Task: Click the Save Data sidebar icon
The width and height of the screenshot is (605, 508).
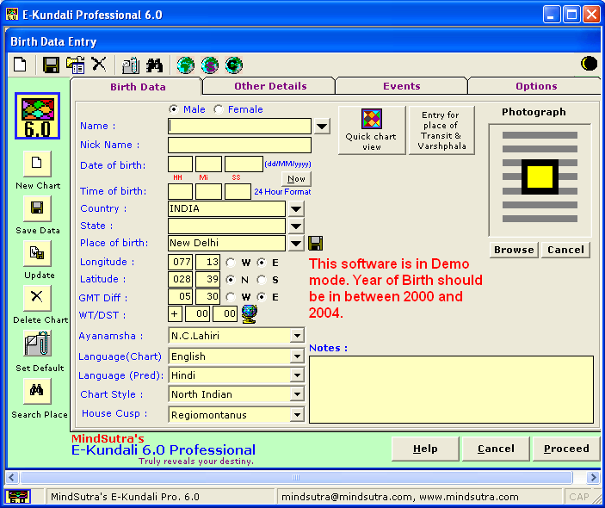Action: tap(37, 208)
